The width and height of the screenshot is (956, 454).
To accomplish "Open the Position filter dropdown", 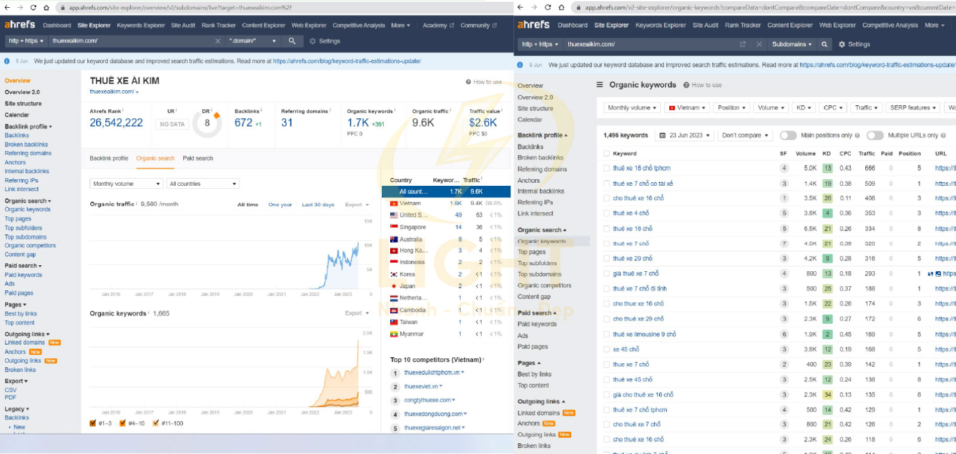I will point(732,108).
